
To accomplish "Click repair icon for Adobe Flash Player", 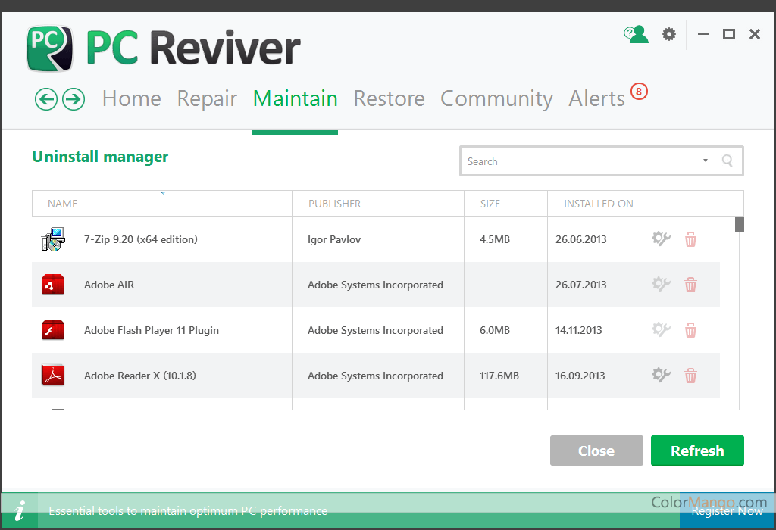I will [x=661, y=330].
